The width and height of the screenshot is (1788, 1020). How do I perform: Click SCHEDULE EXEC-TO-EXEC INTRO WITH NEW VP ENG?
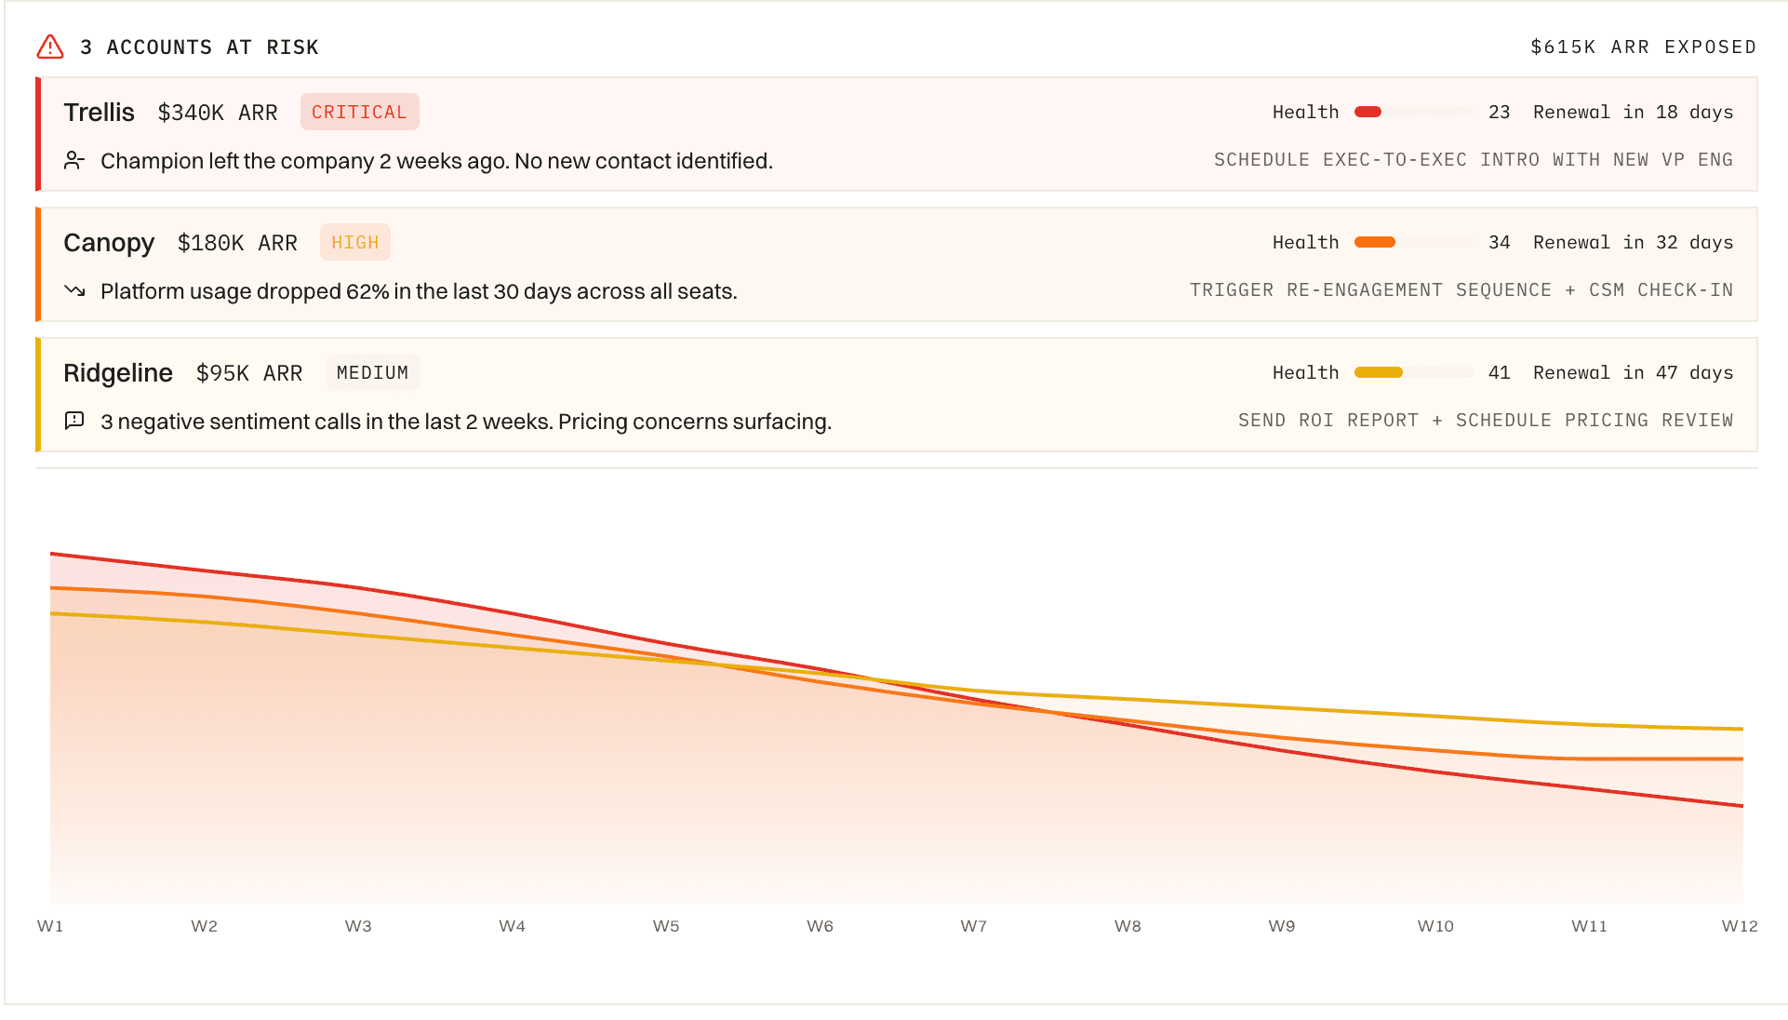1473,159
